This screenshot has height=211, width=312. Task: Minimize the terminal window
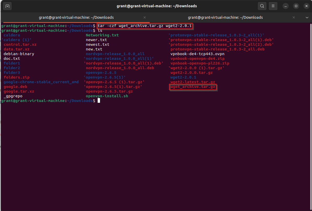click(x=285, y=6)
